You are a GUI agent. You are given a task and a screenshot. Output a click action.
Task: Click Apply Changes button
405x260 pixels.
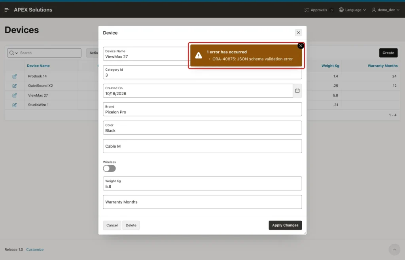click(285, 225)
